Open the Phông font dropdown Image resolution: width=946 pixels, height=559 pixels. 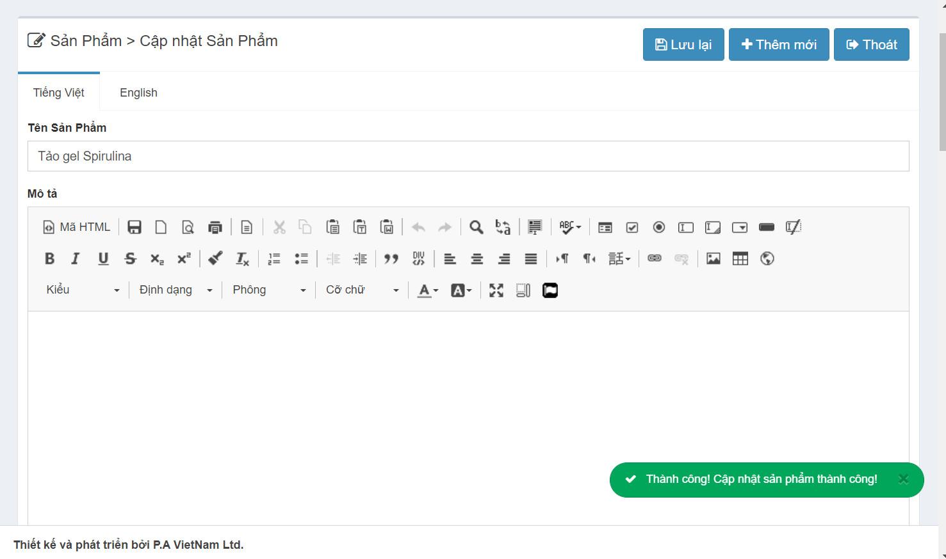point(269,290)
